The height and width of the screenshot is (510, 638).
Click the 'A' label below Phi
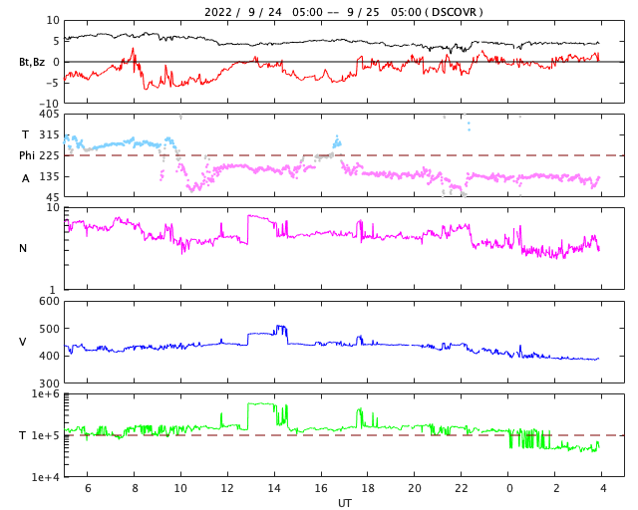click(26, 178)
